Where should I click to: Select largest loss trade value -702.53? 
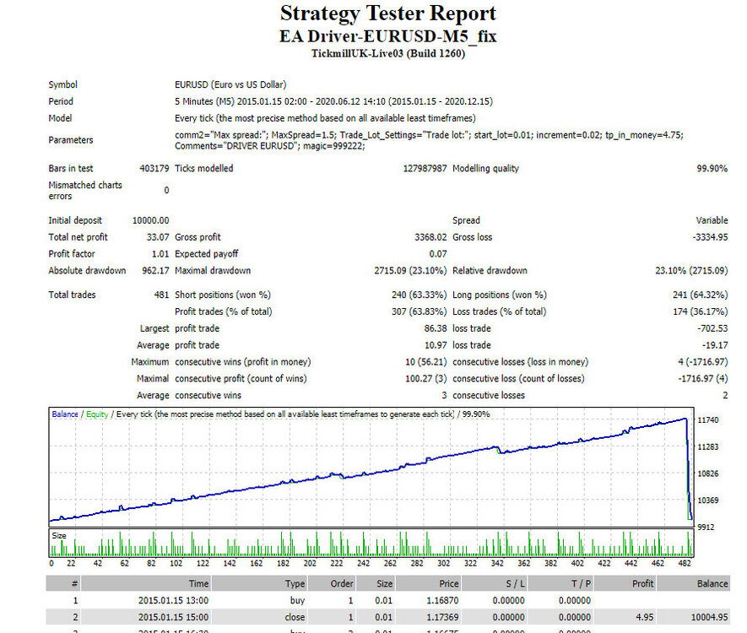[712, 328]
